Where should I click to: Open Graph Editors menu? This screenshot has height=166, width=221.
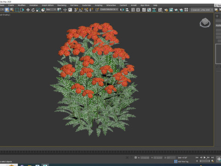tap(48, 5)
